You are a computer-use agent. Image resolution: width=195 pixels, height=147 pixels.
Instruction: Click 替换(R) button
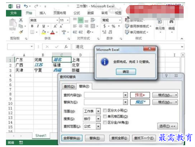[x=95, y=138]
